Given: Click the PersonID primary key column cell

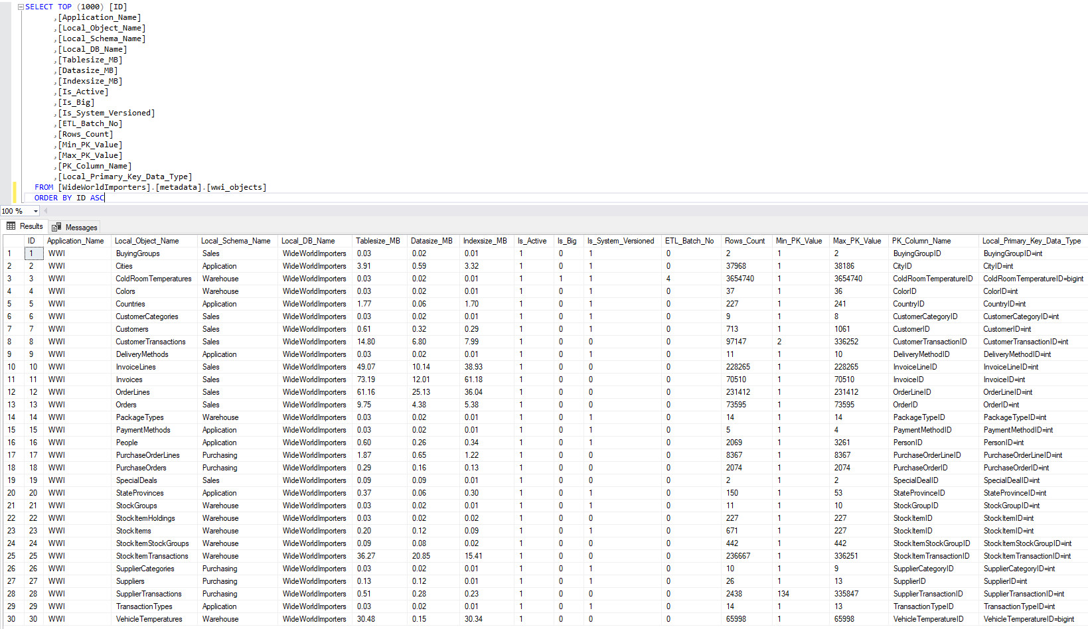Looking at the screenshot, I should pos(934,443).
